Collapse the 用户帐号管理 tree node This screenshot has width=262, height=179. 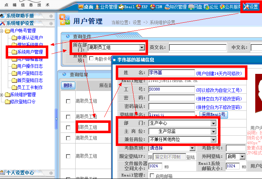pos(2,31)
